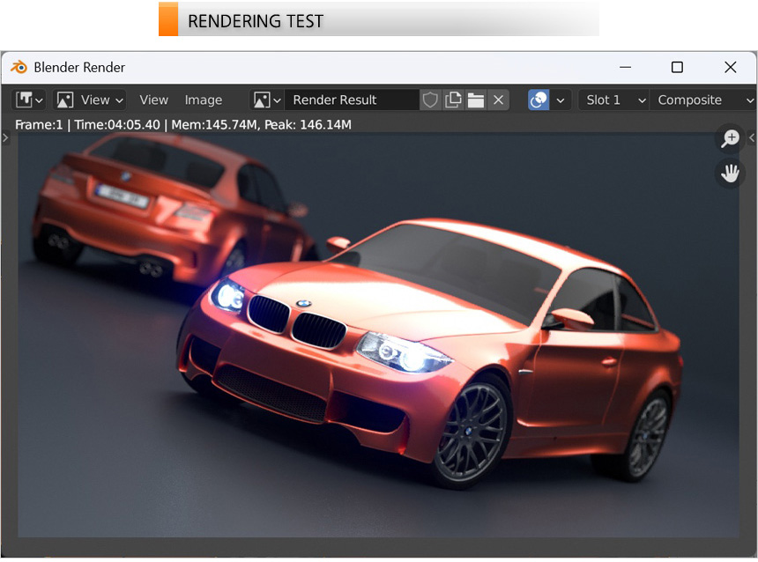Click the Render Result image name field

[x=351, y=100]
